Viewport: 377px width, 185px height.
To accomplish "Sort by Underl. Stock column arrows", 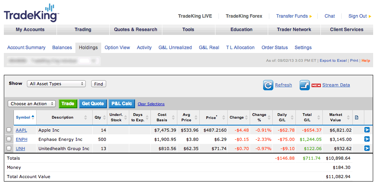I will (x=126, y=117).
